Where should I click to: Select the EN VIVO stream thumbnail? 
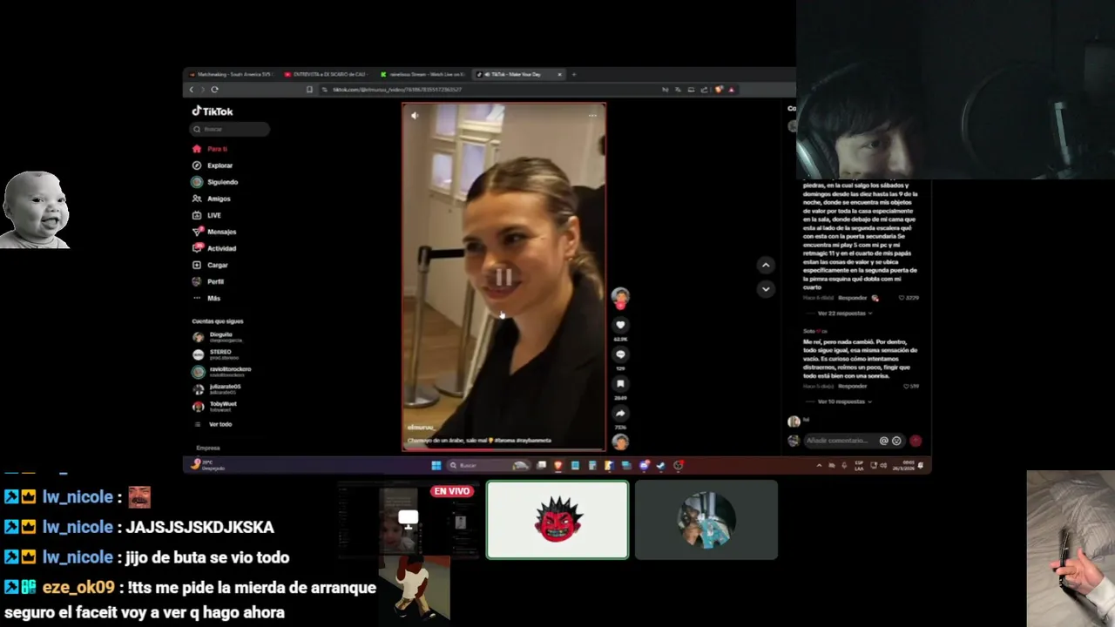pos(407,520)
